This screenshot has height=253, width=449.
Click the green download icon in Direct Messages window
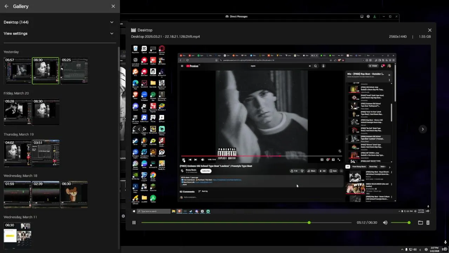[374, 17]
